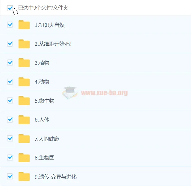Toggle the select-all checkbox at top
191x186 pixels.
tap(10, 8)
